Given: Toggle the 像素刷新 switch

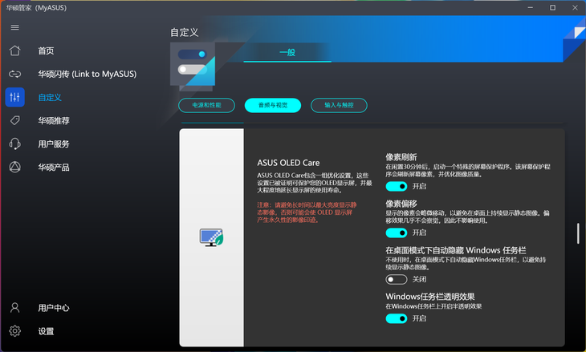Looking at the screenshot, I should (397, 186).
